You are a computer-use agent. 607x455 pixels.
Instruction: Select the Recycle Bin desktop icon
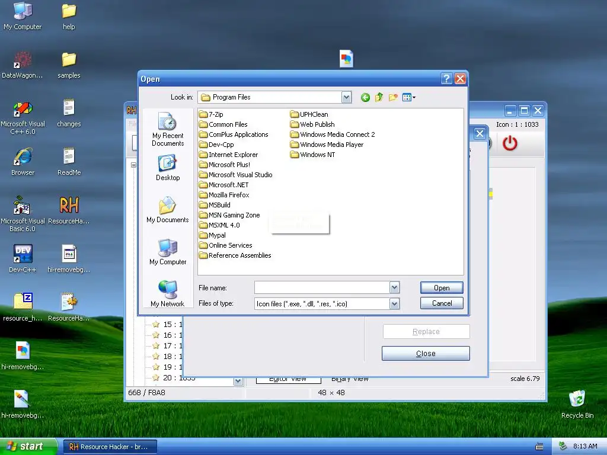[577, 404]
